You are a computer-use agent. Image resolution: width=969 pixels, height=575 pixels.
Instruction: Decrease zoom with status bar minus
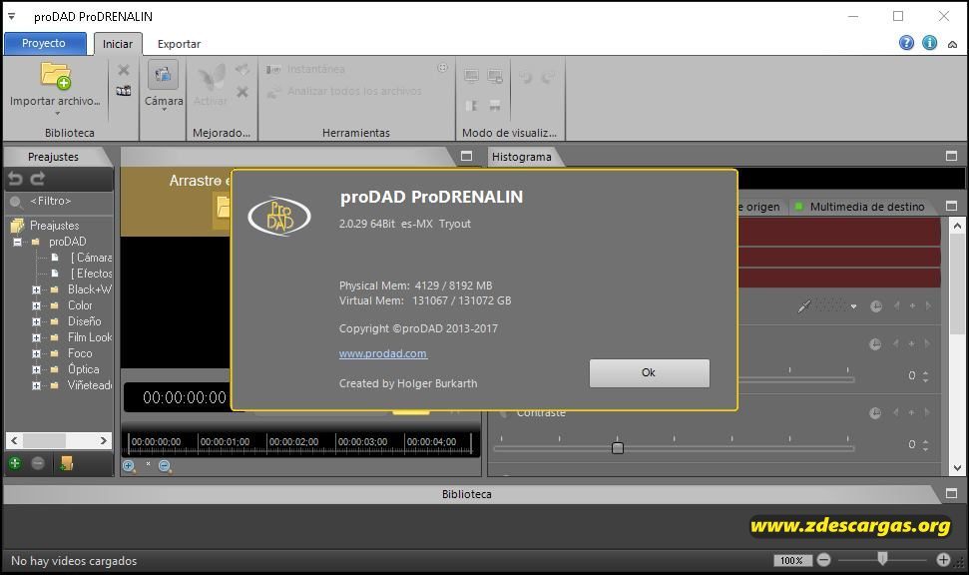[823, 560]
